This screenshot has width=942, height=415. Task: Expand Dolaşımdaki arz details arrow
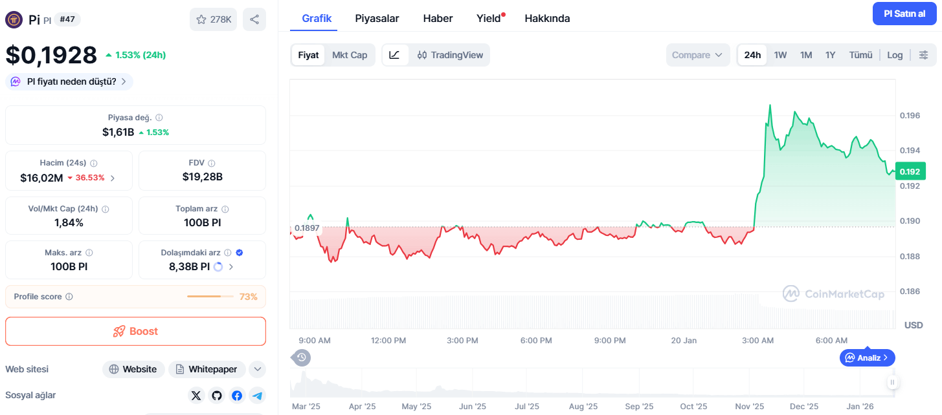tap(231, 266)
